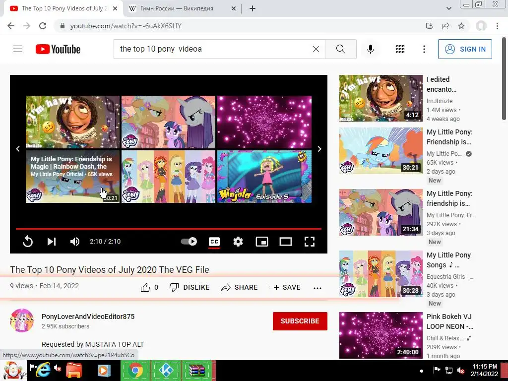Open Kodi taskbar icon

click(166, 370)
